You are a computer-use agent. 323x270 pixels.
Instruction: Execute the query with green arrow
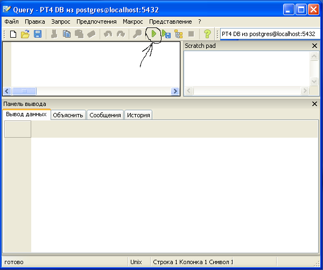coord(153,34)
